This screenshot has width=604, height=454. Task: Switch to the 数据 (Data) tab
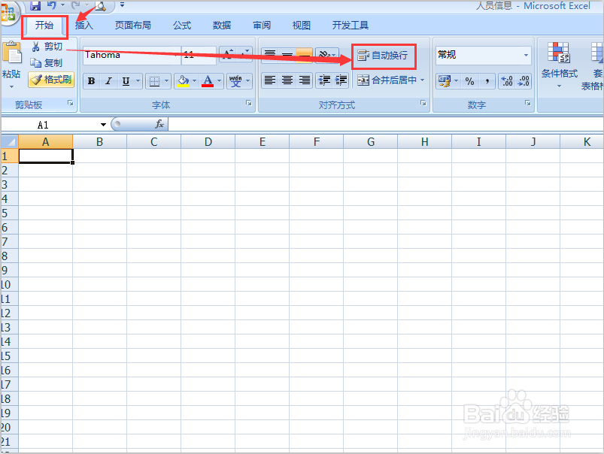(222, 26)
